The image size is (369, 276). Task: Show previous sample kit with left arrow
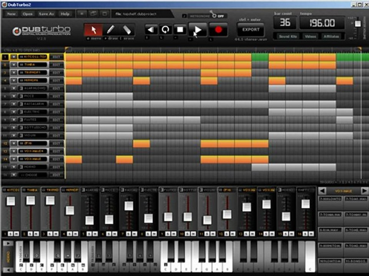click(x=322, y=191)
